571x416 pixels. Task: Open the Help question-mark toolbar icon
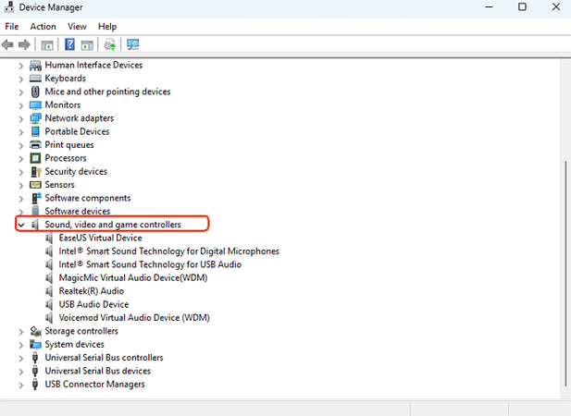click(69, 44)
